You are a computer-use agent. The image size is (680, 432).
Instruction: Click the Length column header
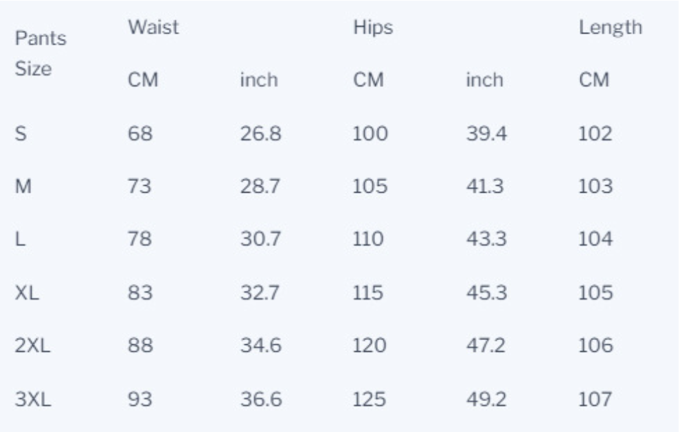[610, 28]
